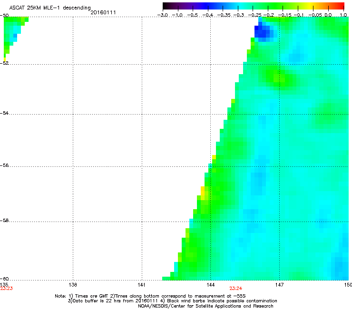Click the yellow swath-edge cells near -57

pos(204,193)
